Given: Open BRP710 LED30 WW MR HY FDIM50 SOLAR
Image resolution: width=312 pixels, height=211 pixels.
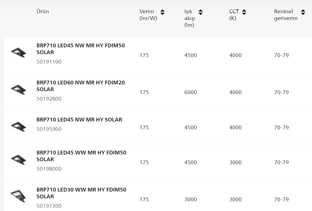Looking at the screenshot, I should click(x=81, y=193).
